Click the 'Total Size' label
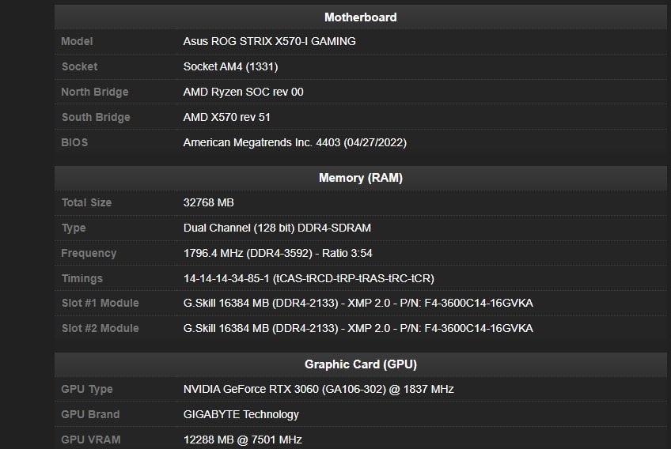 tap(86, 202)
